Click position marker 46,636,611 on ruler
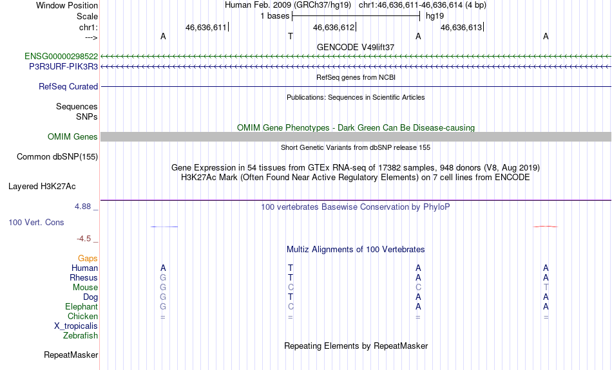 tap(206, 27)
